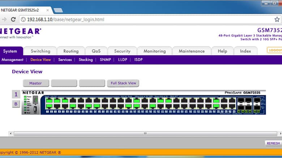Select port 43 on the switch image
The height and width of the screenshot is (158, 282).
[216, 101]
